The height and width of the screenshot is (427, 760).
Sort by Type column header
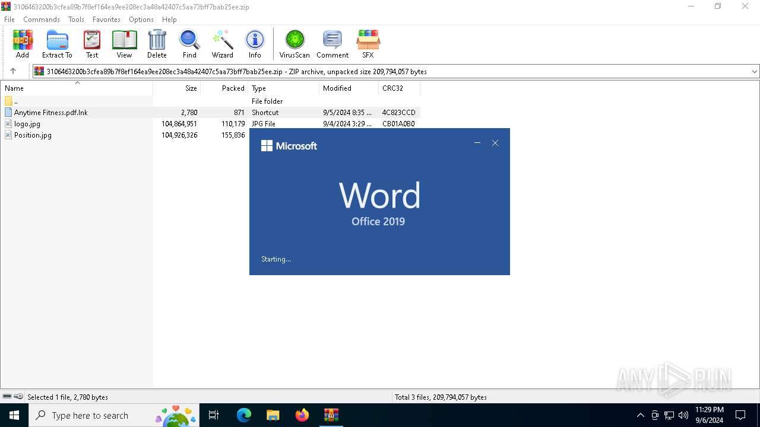pyautogui.click(x=284, y=88)
